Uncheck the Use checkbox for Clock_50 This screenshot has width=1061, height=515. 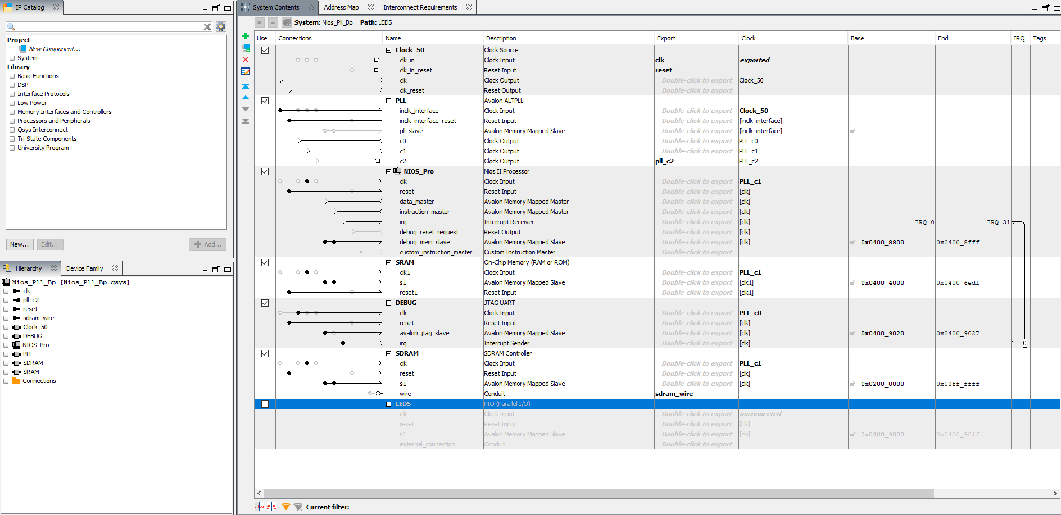click(265, 50)
